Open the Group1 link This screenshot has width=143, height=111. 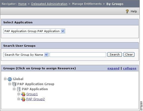pos(32,94)
